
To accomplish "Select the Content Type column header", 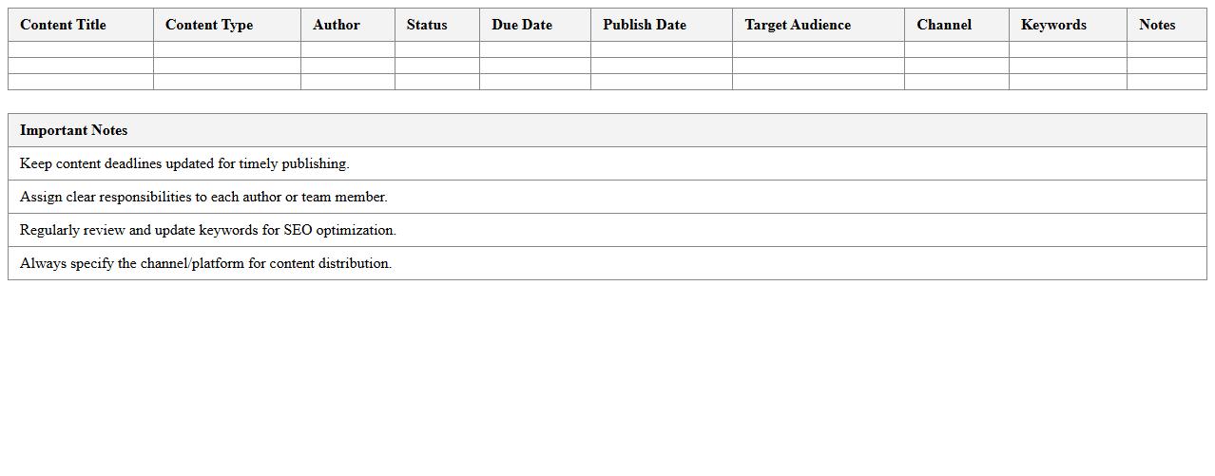I will point(209,25).
